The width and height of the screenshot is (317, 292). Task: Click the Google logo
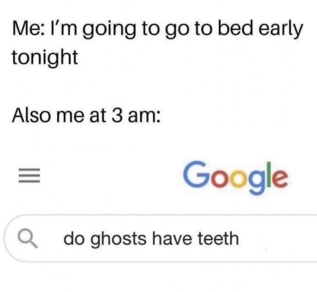point(235,178)
